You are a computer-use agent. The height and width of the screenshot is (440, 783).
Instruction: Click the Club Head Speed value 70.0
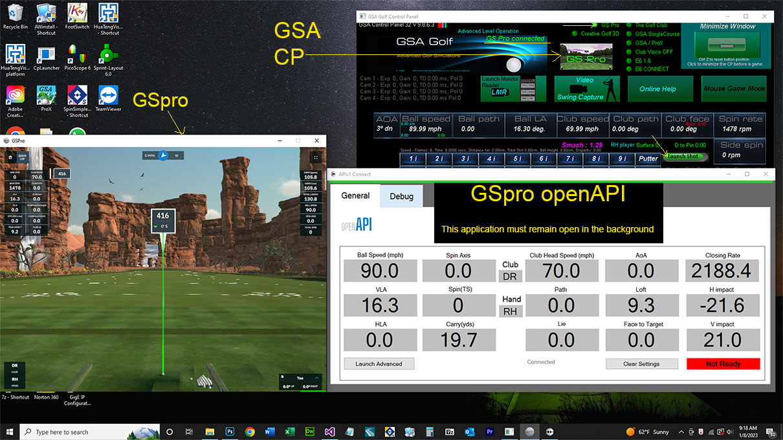[x=562, y=270]
